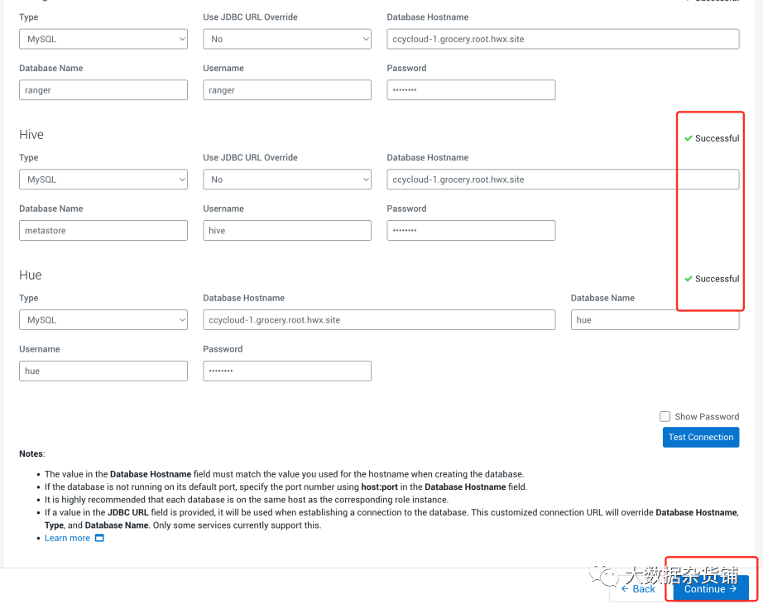Edit the Database Name field containing ranger
This screenshot has height=609, width=763.
point(103,90)
